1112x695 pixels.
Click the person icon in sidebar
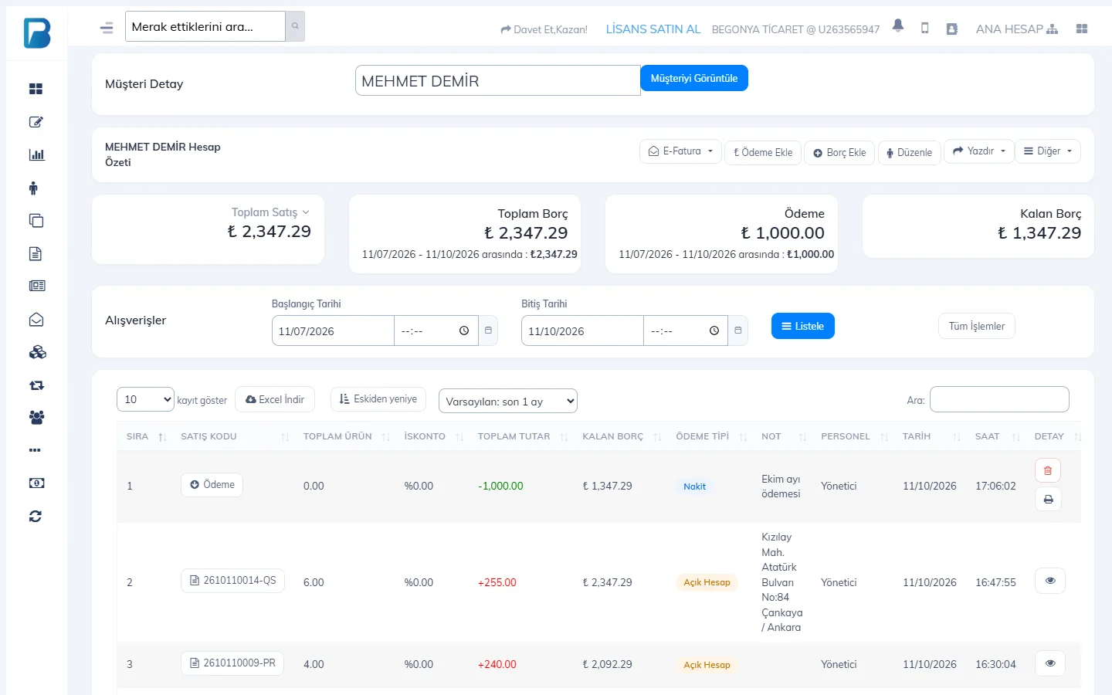pyautogui.click(x=33, y=188)
